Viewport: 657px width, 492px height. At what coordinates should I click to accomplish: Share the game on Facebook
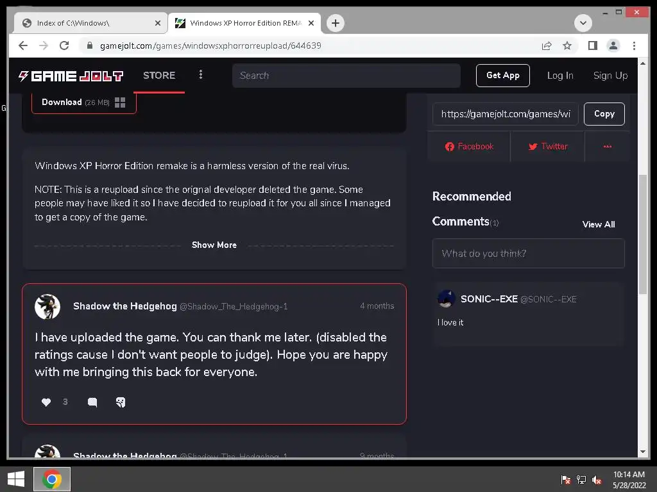click(469, 147)
